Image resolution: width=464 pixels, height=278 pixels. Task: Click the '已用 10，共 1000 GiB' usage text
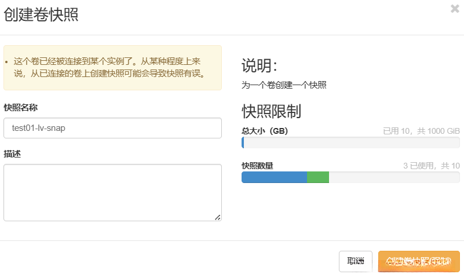pos(421,131)
